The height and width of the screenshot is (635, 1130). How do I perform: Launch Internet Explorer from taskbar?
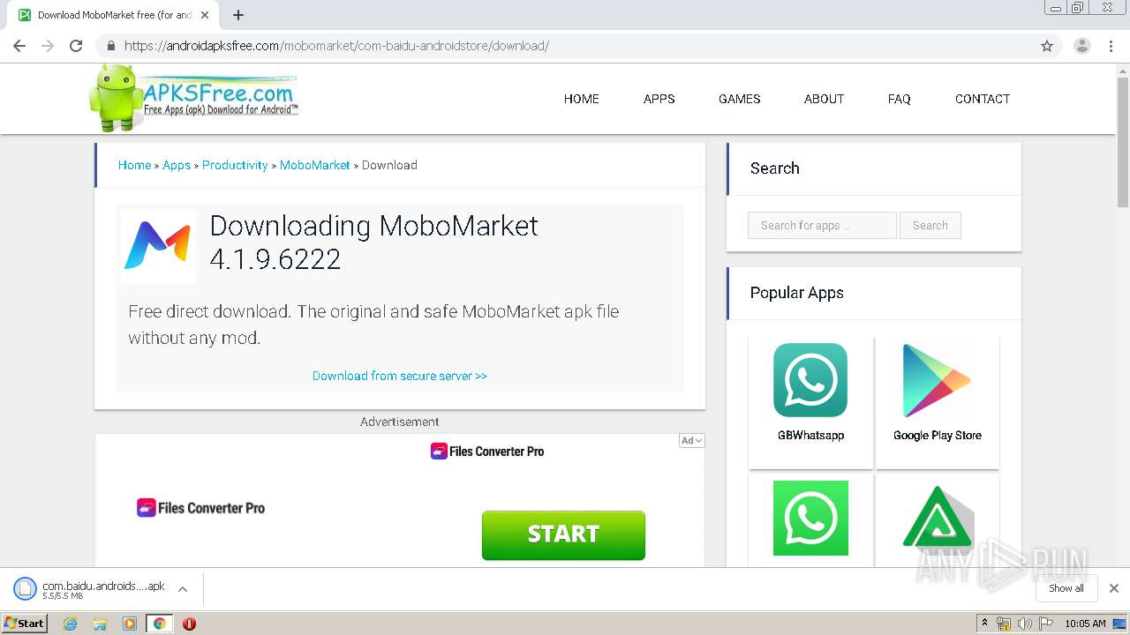(x=71, y=624)
